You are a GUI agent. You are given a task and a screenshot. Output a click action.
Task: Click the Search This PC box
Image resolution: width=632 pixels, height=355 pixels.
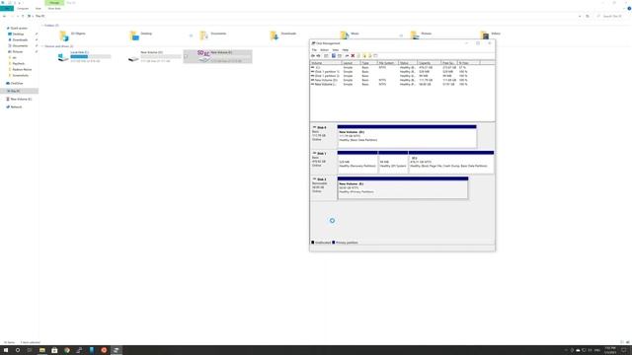[612, 16]
